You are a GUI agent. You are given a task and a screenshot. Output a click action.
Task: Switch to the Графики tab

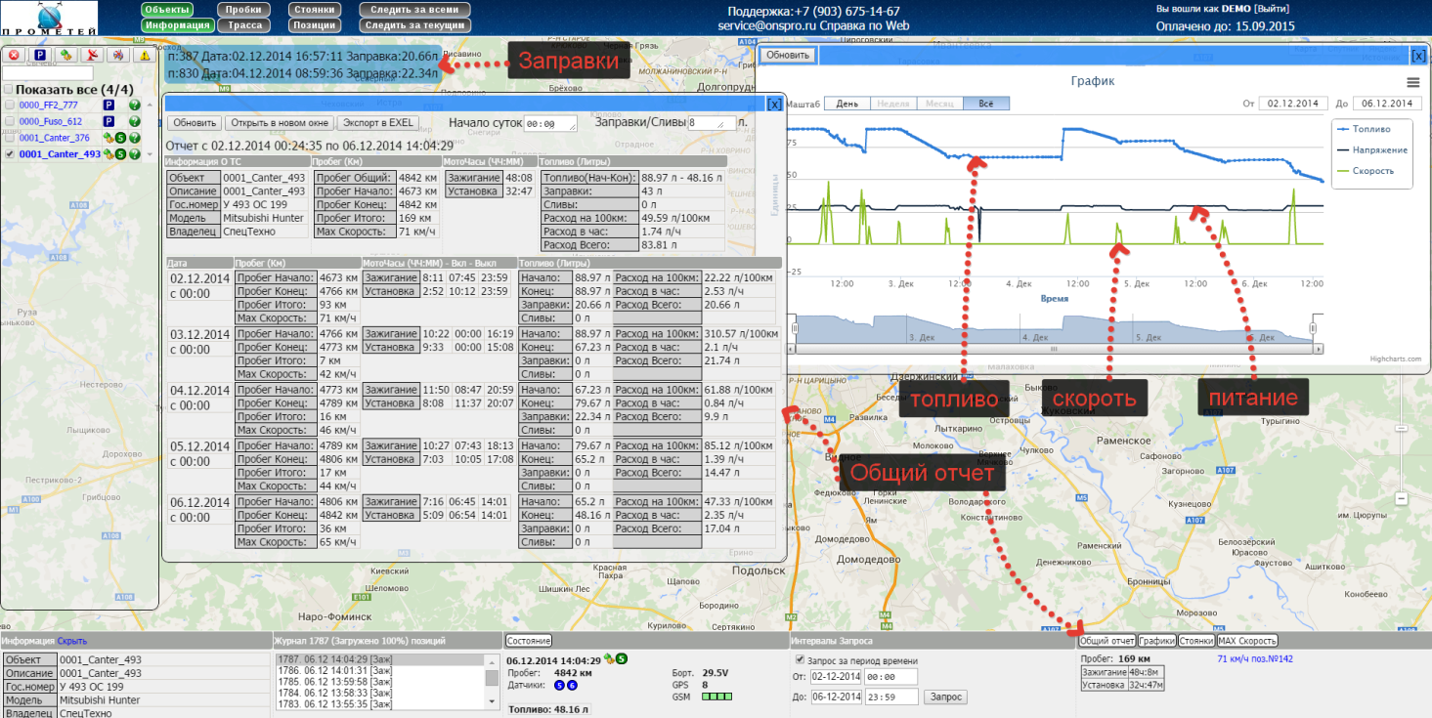pos(1156,641)
